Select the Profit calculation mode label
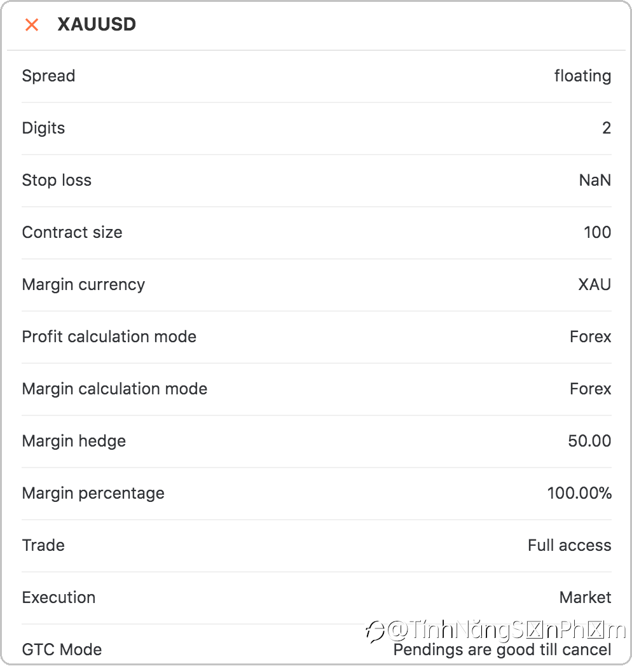The height and width of the screenshot is (666, 632). 109,337
